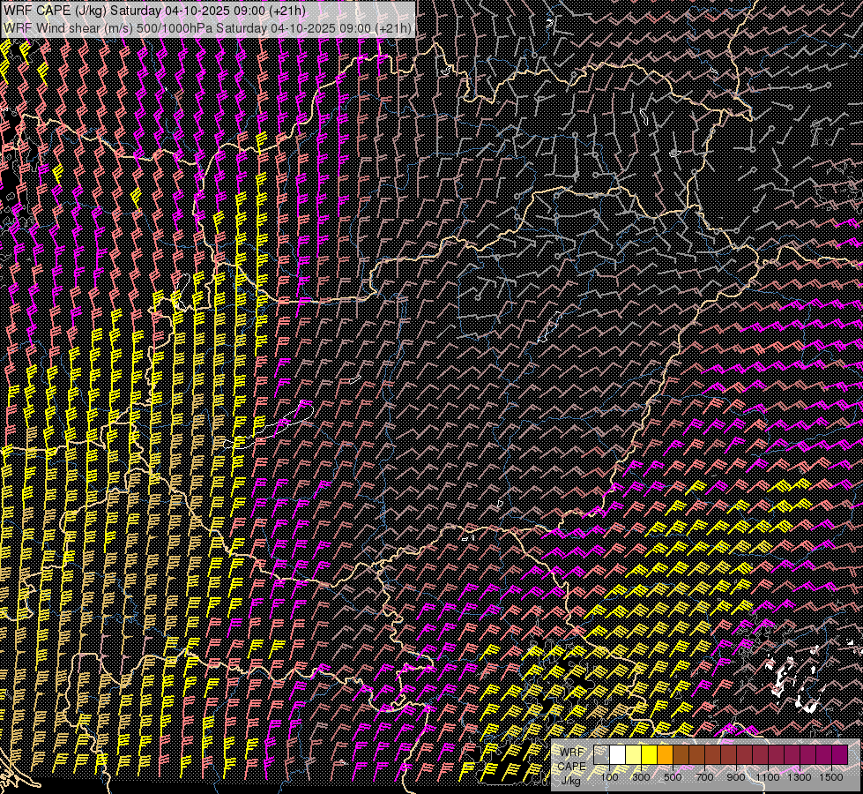The width and height of the screenshot is (863, 794).
Task: Click the '900' legend value
Action: click(736, 777)
